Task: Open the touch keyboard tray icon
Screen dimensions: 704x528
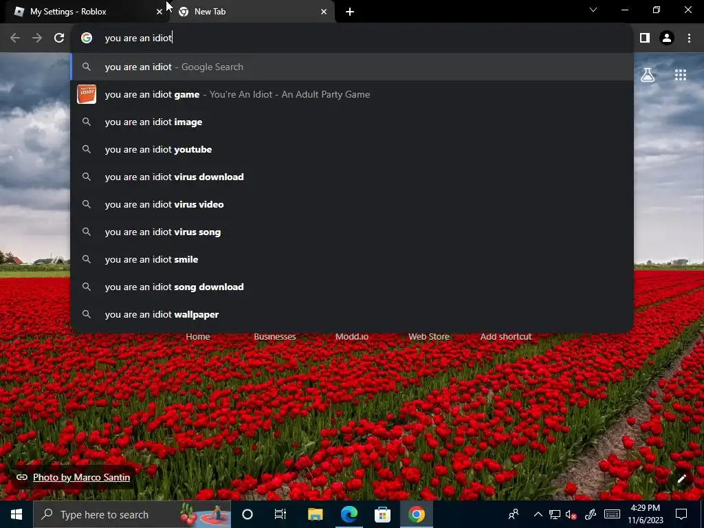Action: (x=612, y=514)
